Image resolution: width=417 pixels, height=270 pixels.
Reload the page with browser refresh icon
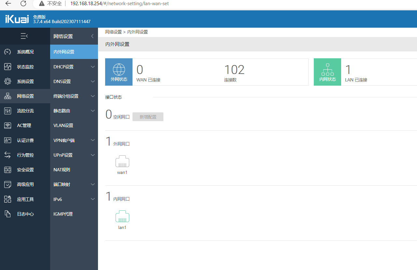23,4
